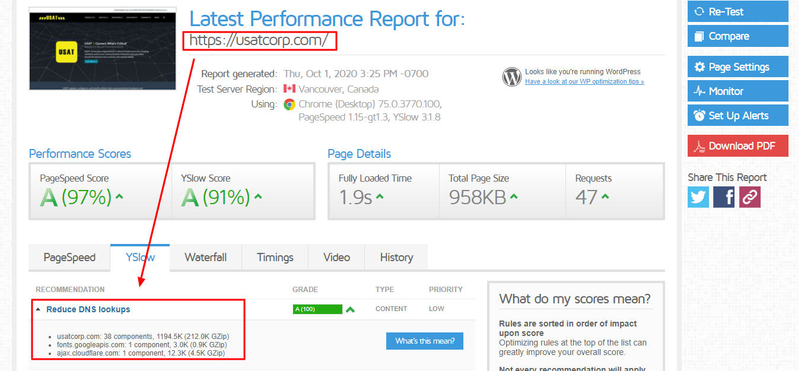
Task: Click the Chrome browser icon
Action: tap(290, 104)
